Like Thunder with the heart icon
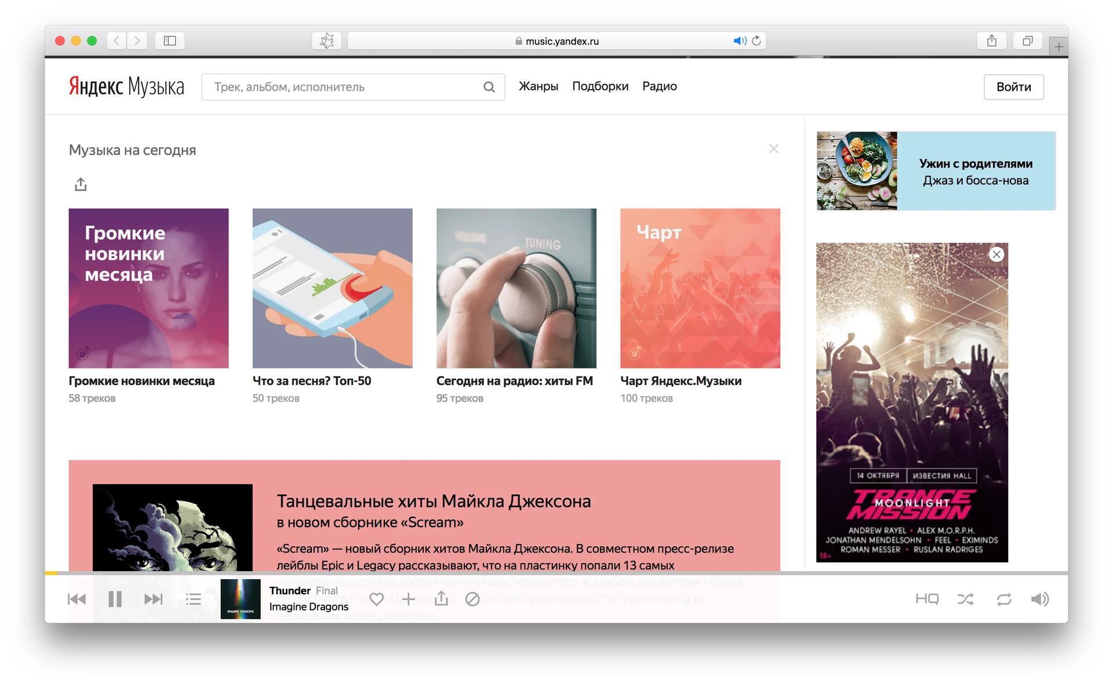 377,599
